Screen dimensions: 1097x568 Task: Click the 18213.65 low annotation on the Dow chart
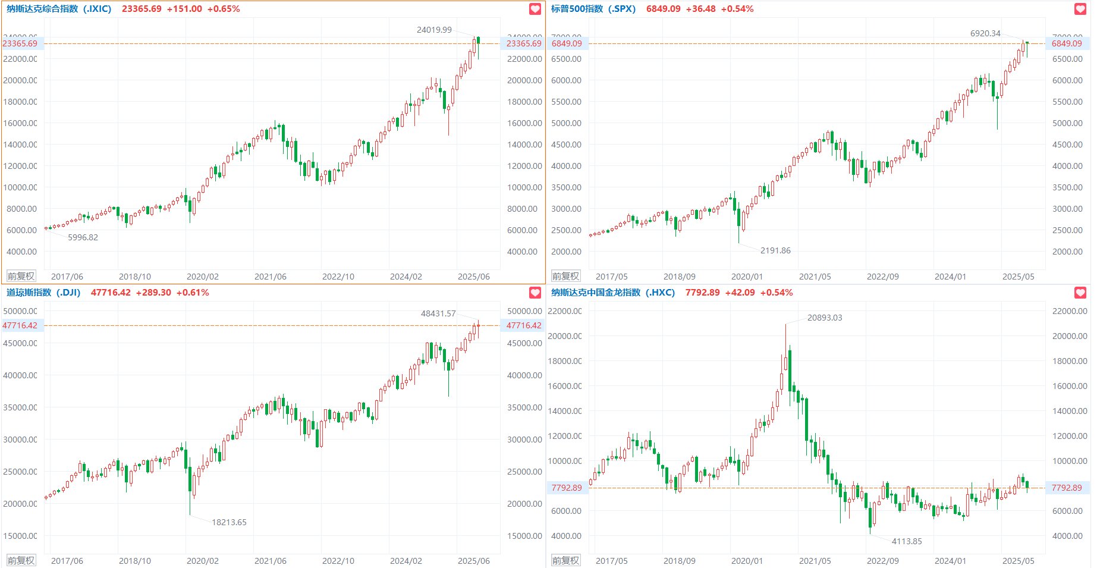[x=229, y=522]
